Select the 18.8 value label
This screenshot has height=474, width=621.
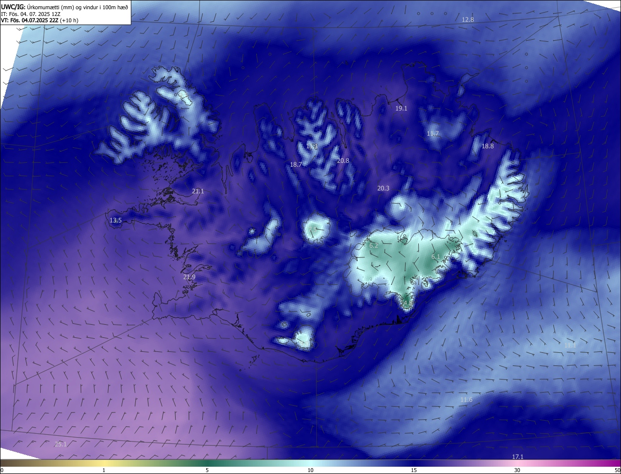[x=488, y=146]
